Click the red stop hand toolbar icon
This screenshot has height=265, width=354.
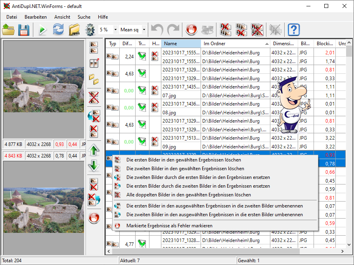pyautogui.click(x=191, y=30)
